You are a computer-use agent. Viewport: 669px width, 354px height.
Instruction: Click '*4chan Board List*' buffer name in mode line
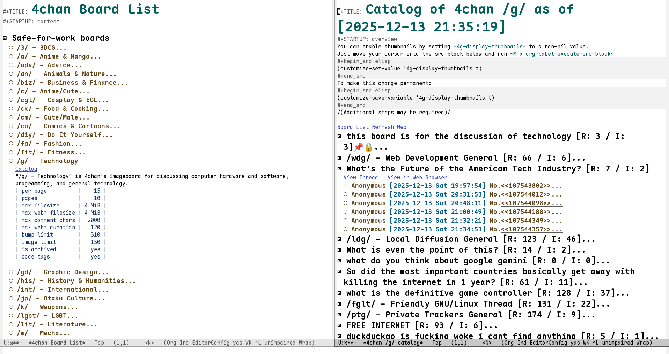pyautogui.click(x=57, y=343)
